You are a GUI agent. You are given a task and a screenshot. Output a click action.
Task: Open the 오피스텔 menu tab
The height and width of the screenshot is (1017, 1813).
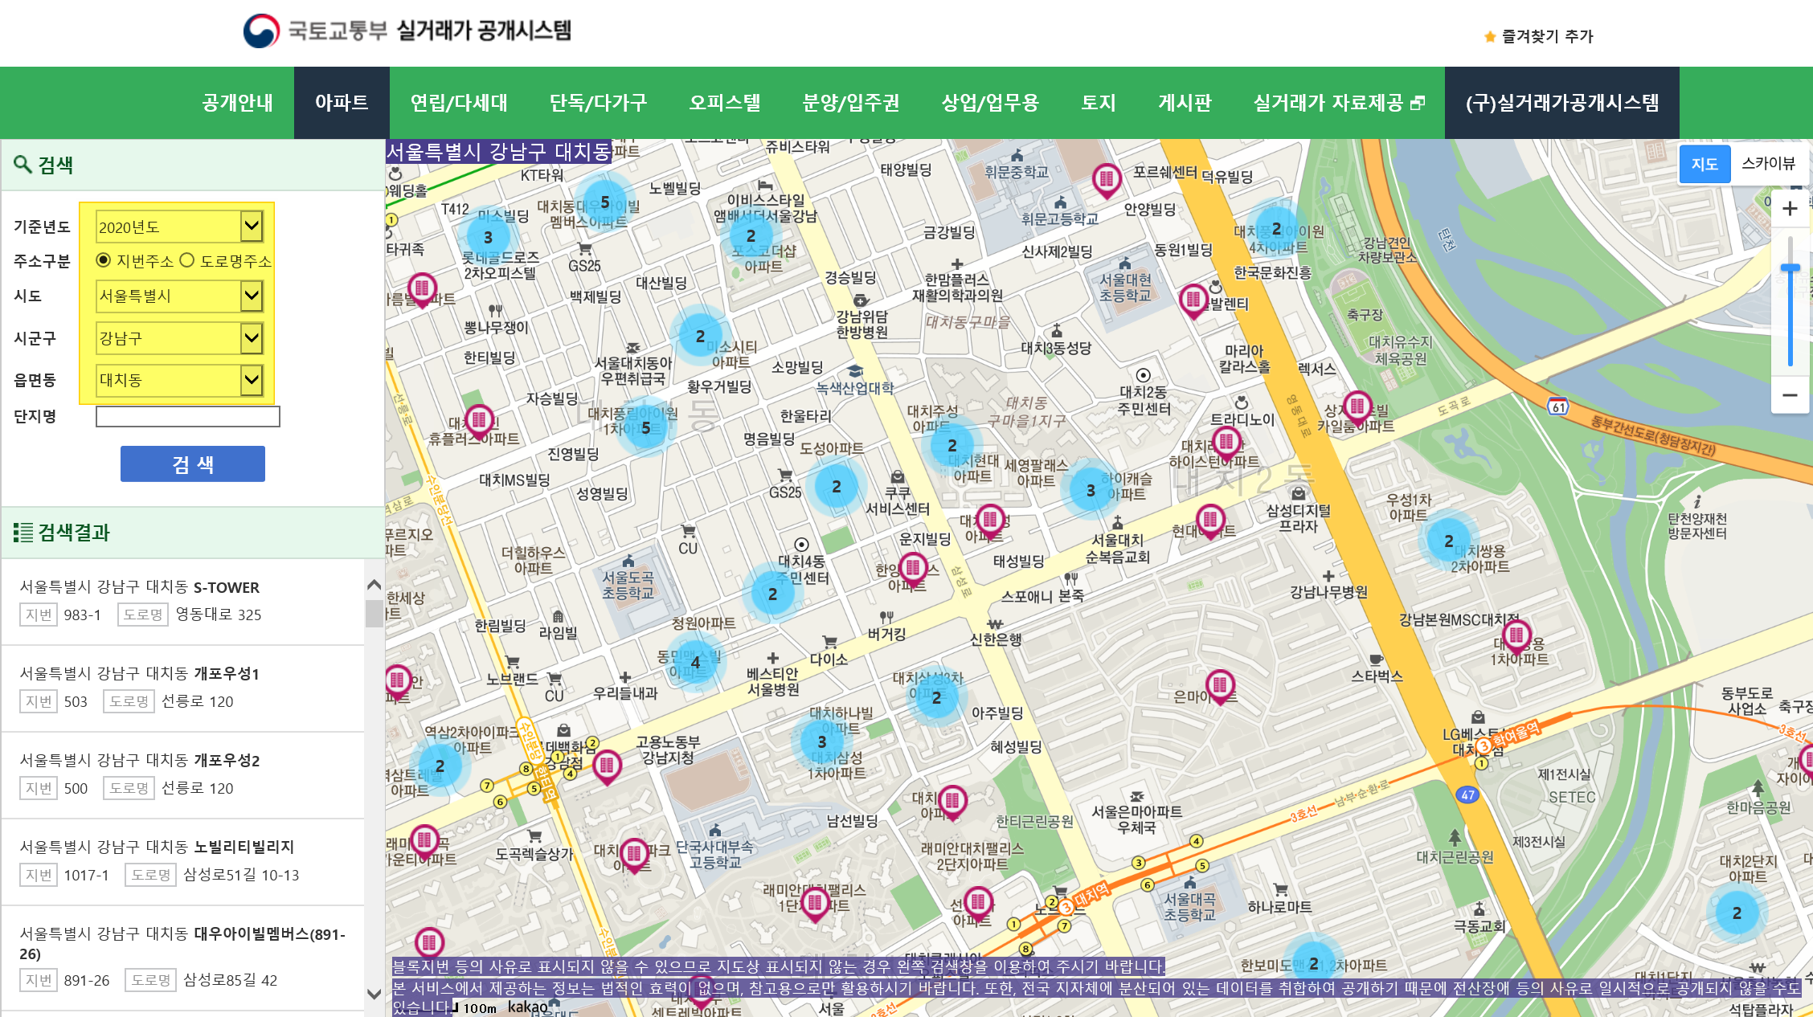pos(724,103)
